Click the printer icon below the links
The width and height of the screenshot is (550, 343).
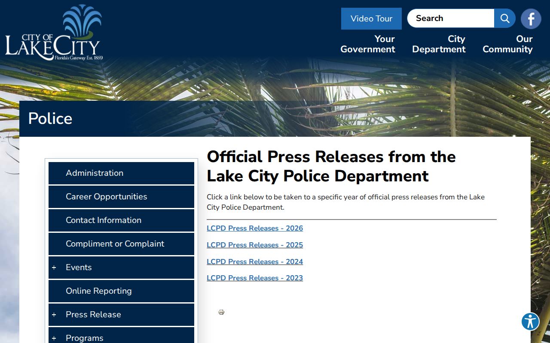221,312
